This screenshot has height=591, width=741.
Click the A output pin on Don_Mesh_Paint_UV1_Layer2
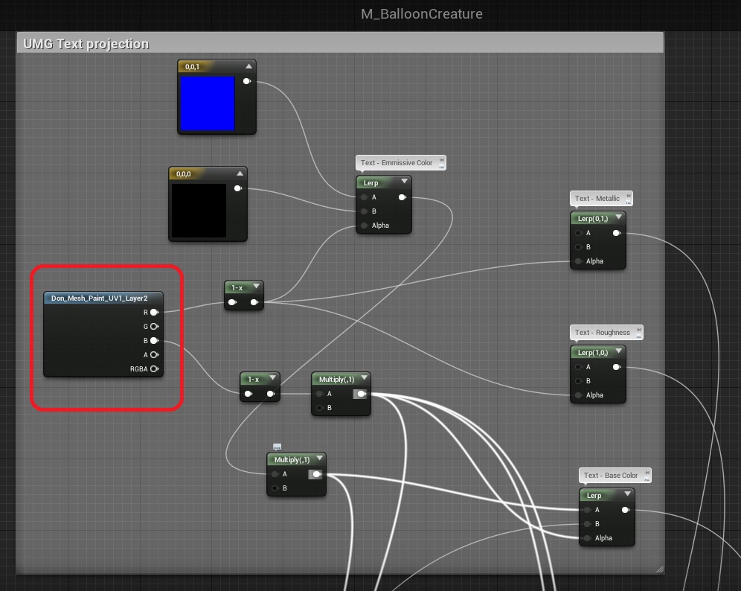154,354
